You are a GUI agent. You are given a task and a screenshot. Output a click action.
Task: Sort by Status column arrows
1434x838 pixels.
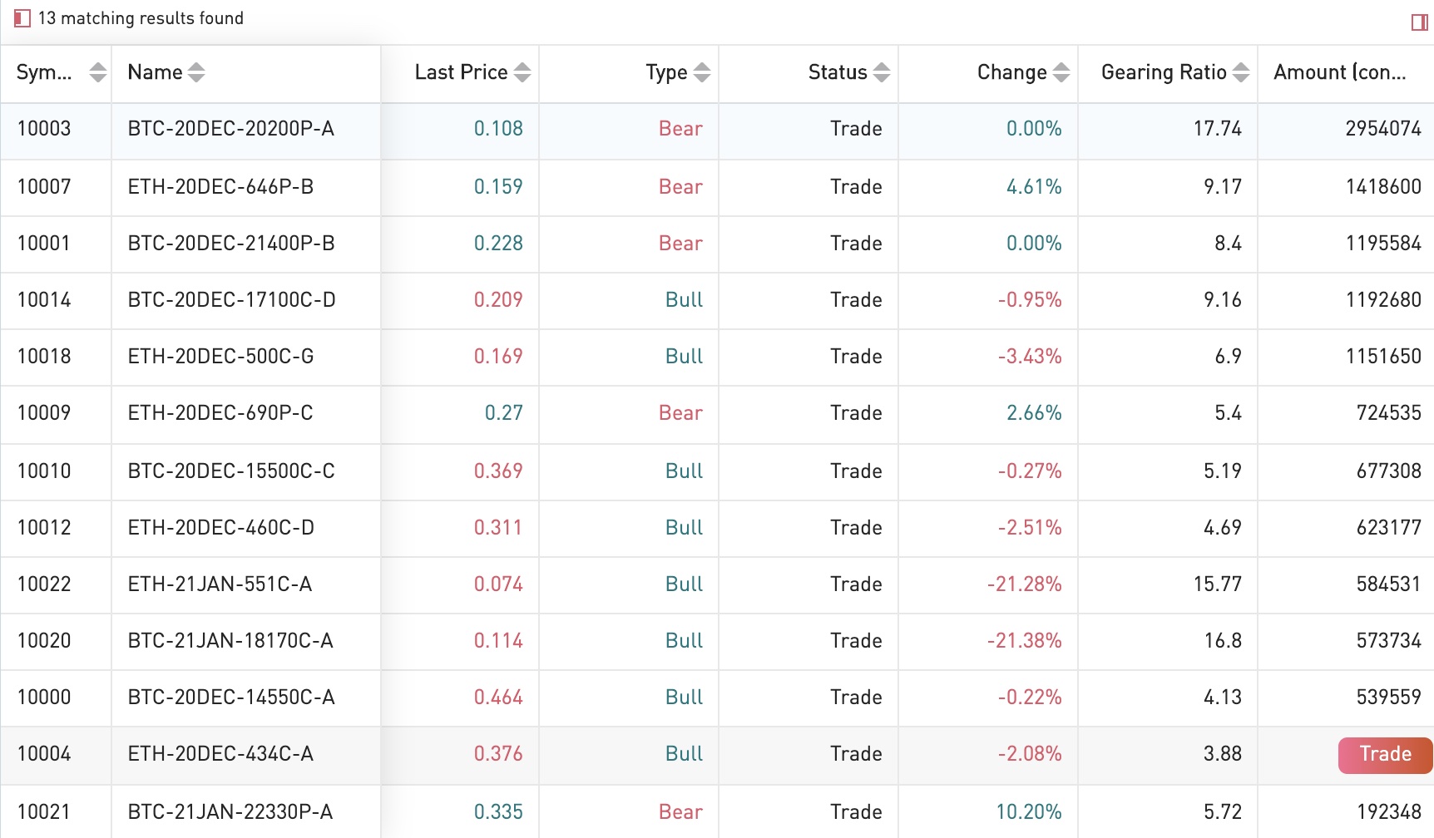[882, 72]
